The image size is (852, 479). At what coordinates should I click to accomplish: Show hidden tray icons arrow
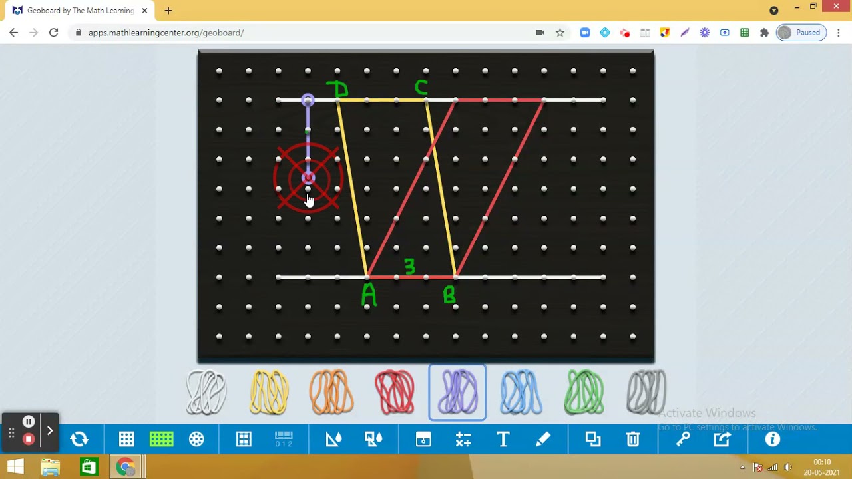pos(742,467)
